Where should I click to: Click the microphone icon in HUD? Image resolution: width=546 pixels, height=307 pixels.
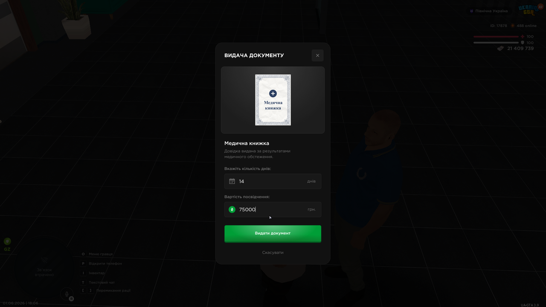tap(66, 294)
